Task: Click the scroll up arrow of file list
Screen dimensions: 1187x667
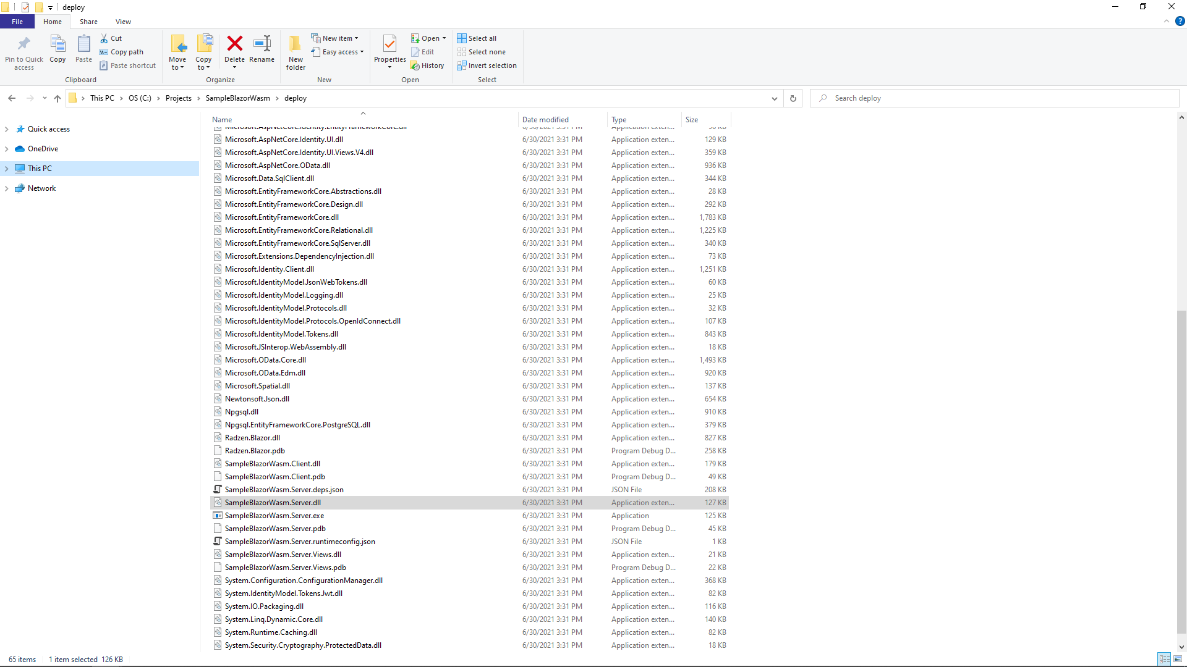Action: [x=1181, y=117]
